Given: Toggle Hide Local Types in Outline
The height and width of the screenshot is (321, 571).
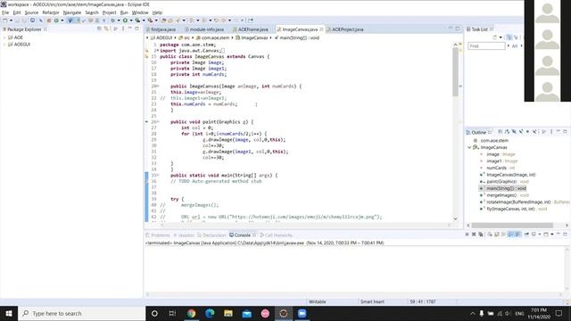Looking at the screenshot, I should point(534,132).
